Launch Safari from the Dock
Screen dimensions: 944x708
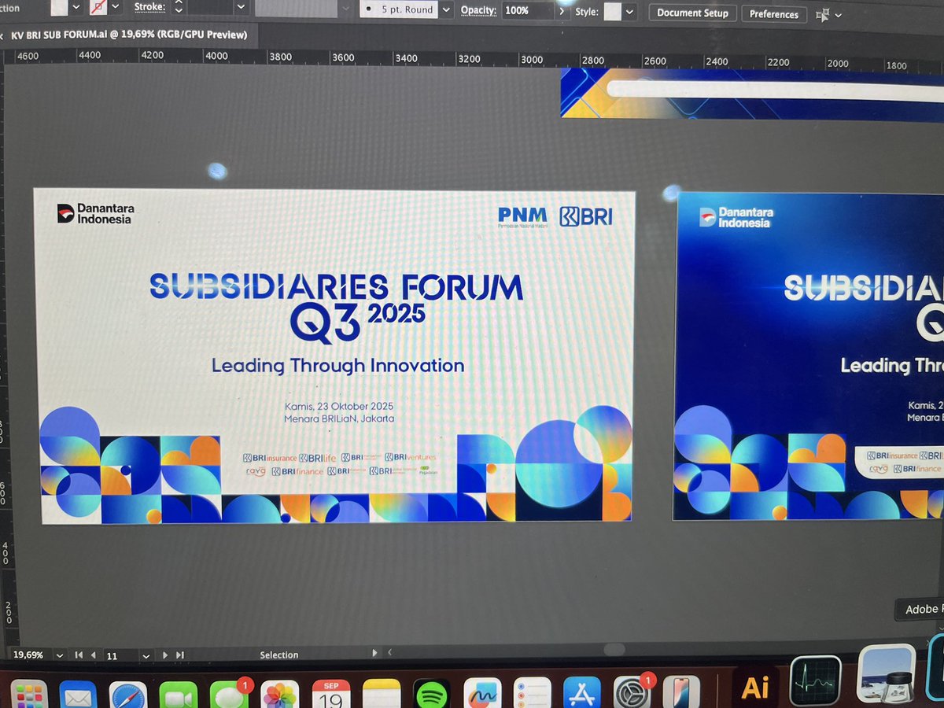point(127,696)
